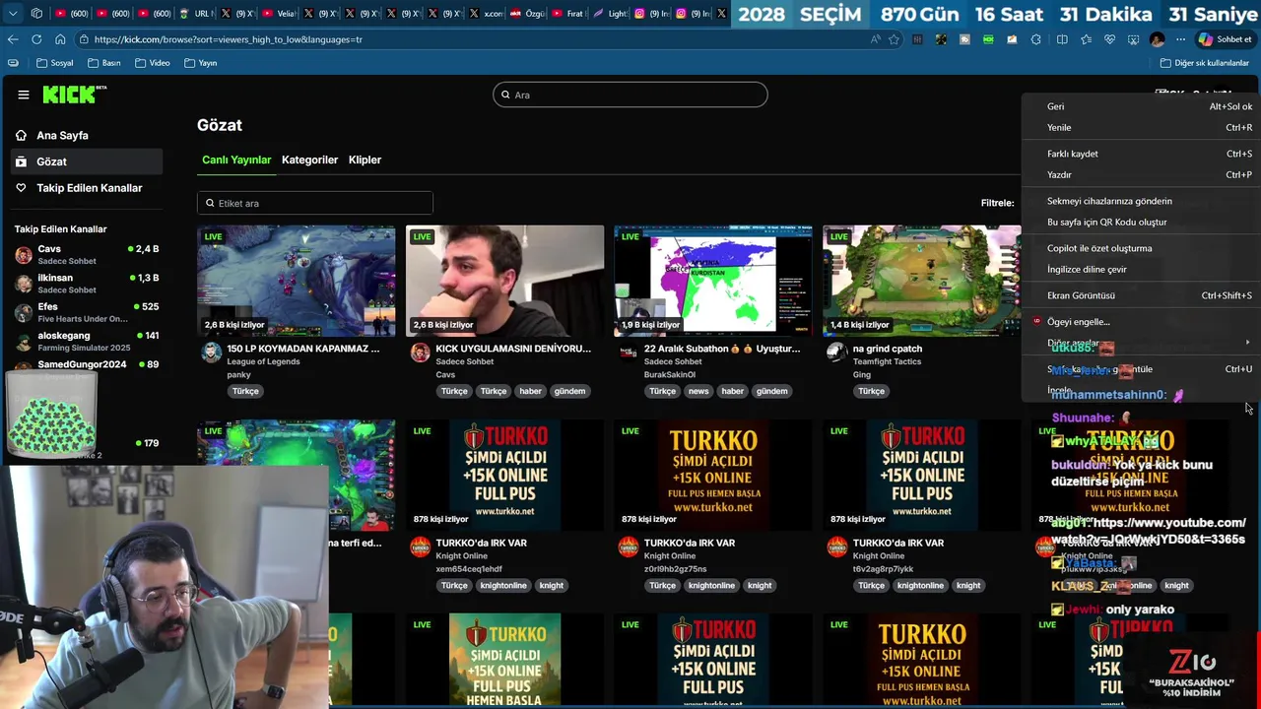This screenshot has height=709, width=1261.
Task: Open the Yayın bookmarks folder
Action: point(200,63)
